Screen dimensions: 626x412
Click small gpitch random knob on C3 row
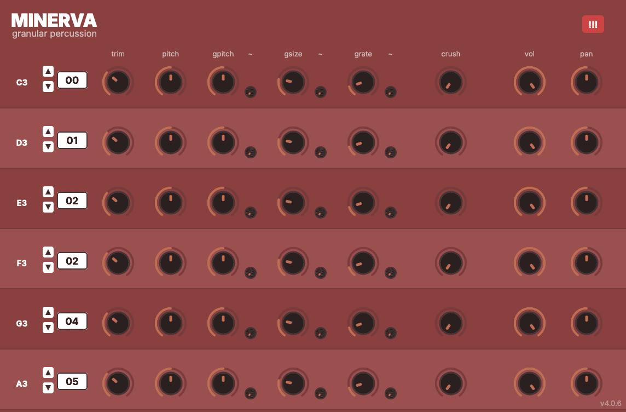click(251, 92)
